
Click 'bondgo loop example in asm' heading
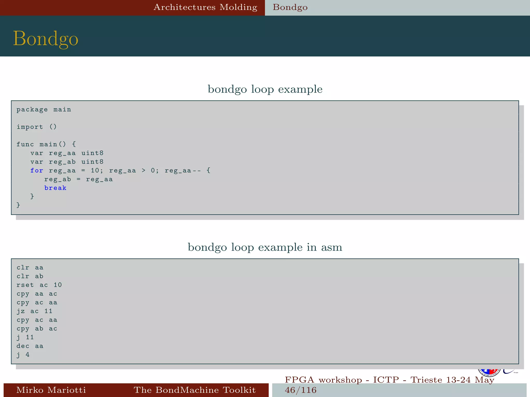click(x=265, y=247)
